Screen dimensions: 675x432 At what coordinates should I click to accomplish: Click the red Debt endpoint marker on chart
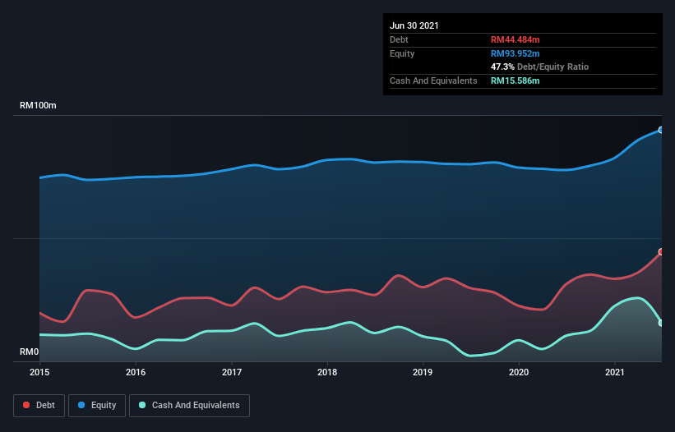click(x=661, y=252)
